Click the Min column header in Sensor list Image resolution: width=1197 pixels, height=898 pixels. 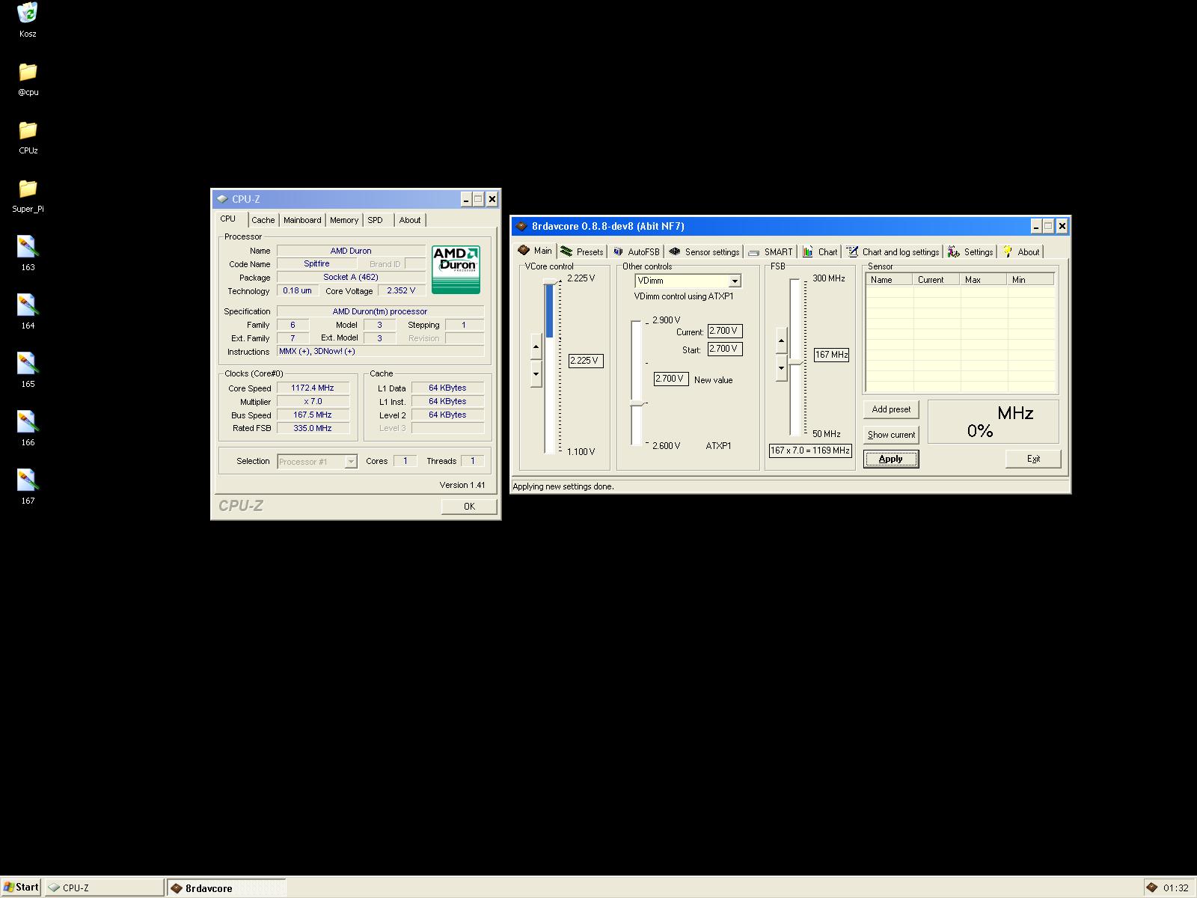1030,280
